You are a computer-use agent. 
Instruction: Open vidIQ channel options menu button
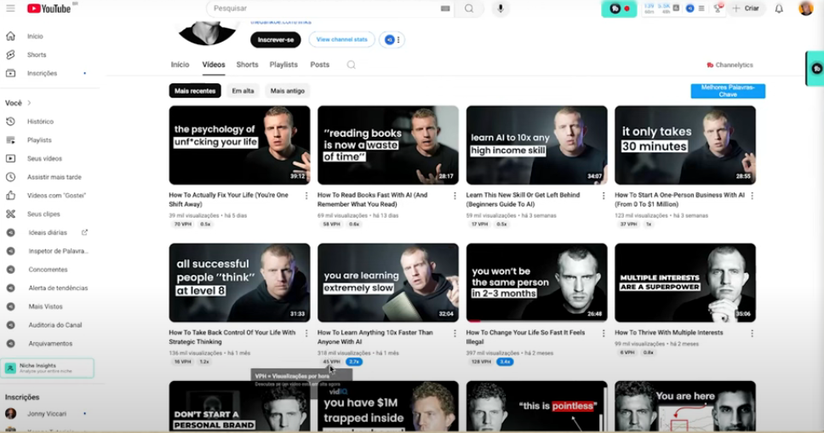[392, 39]
